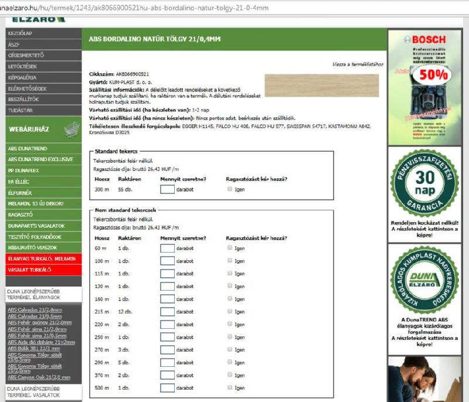Click quantity field for the 215 m roll
Screen dimensions: 469x402
click(167, 312)
